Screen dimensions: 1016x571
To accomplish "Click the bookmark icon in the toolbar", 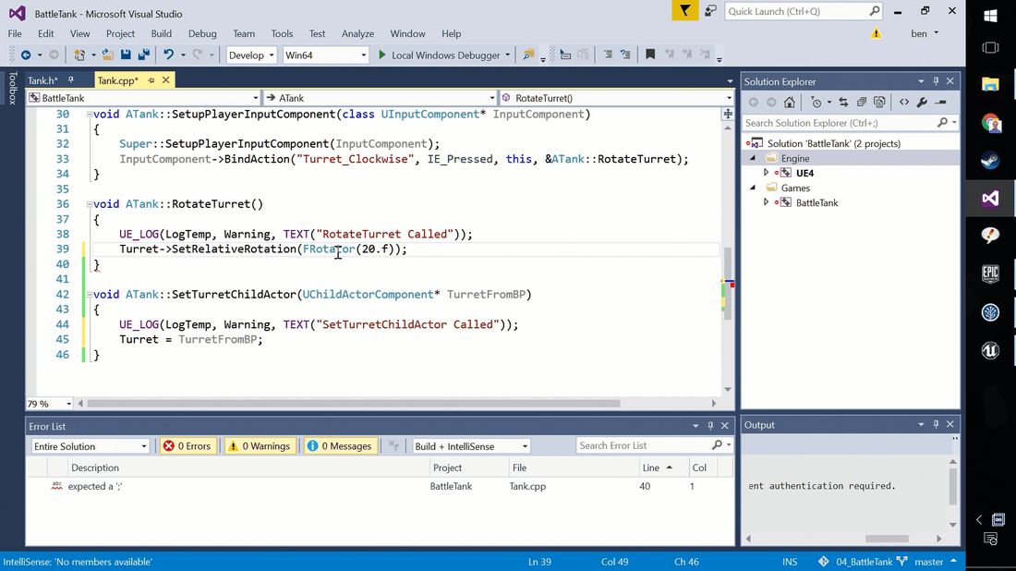I will [x=650, y=55].
